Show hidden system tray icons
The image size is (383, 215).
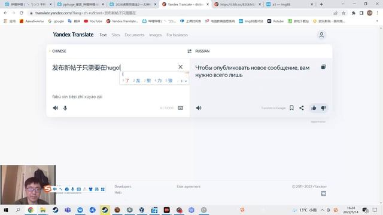pos(322,210)
